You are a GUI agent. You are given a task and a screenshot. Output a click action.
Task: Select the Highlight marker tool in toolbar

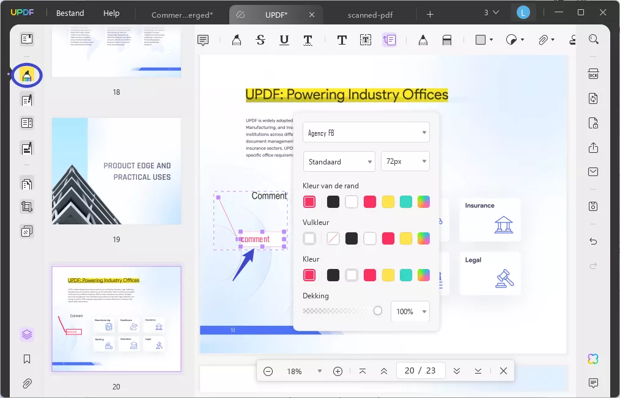tap(237, 40)
